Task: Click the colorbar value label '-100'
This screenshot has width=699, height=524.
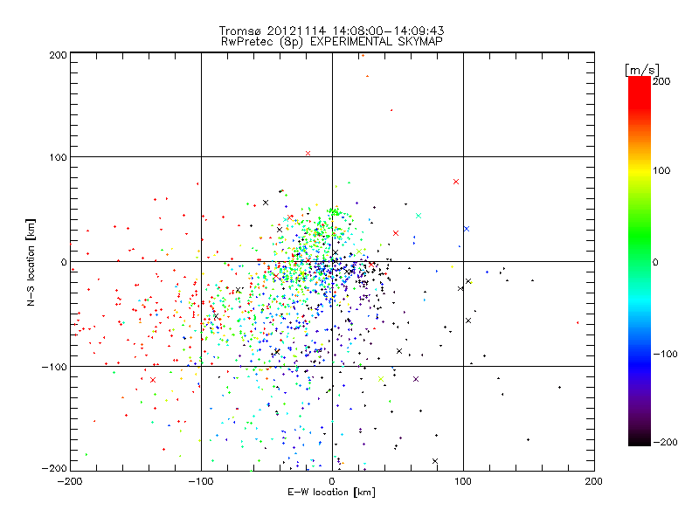Action: [665, 354]
